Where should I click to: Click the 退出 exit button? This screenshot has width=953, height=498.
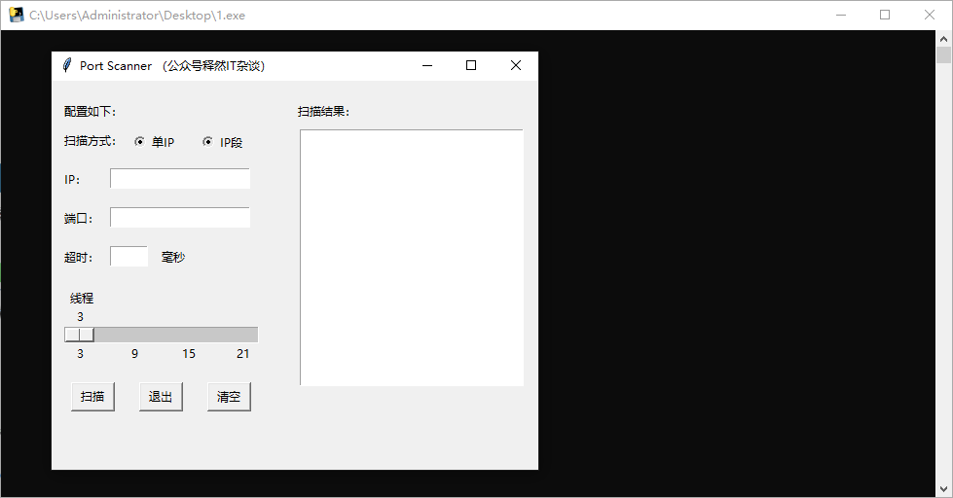pyautogui.click(x=161, y=397)
